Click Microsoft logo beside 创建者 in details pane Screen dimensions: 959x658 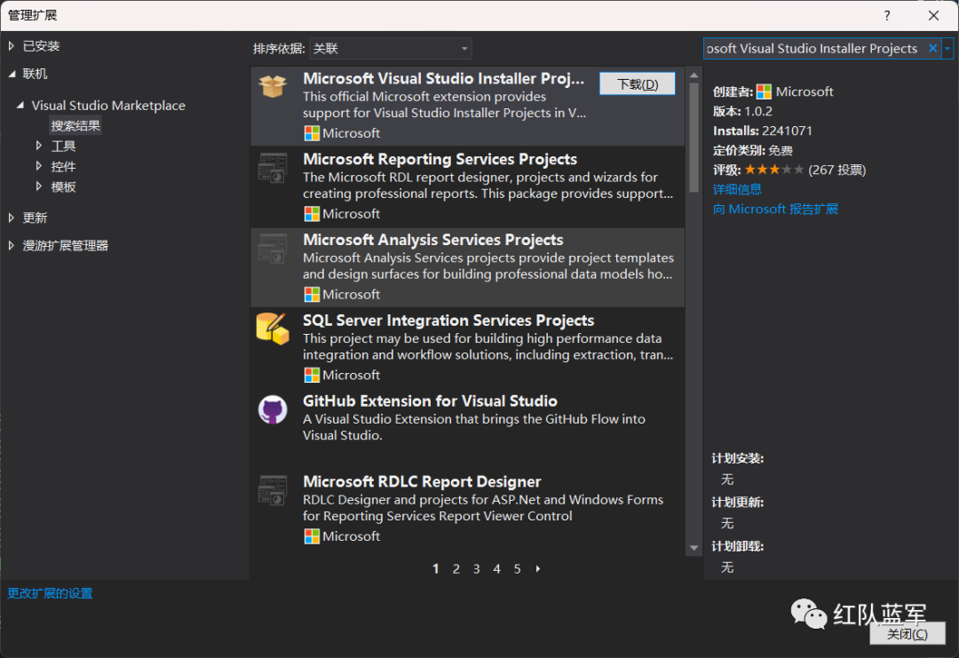tap(764, 91)
